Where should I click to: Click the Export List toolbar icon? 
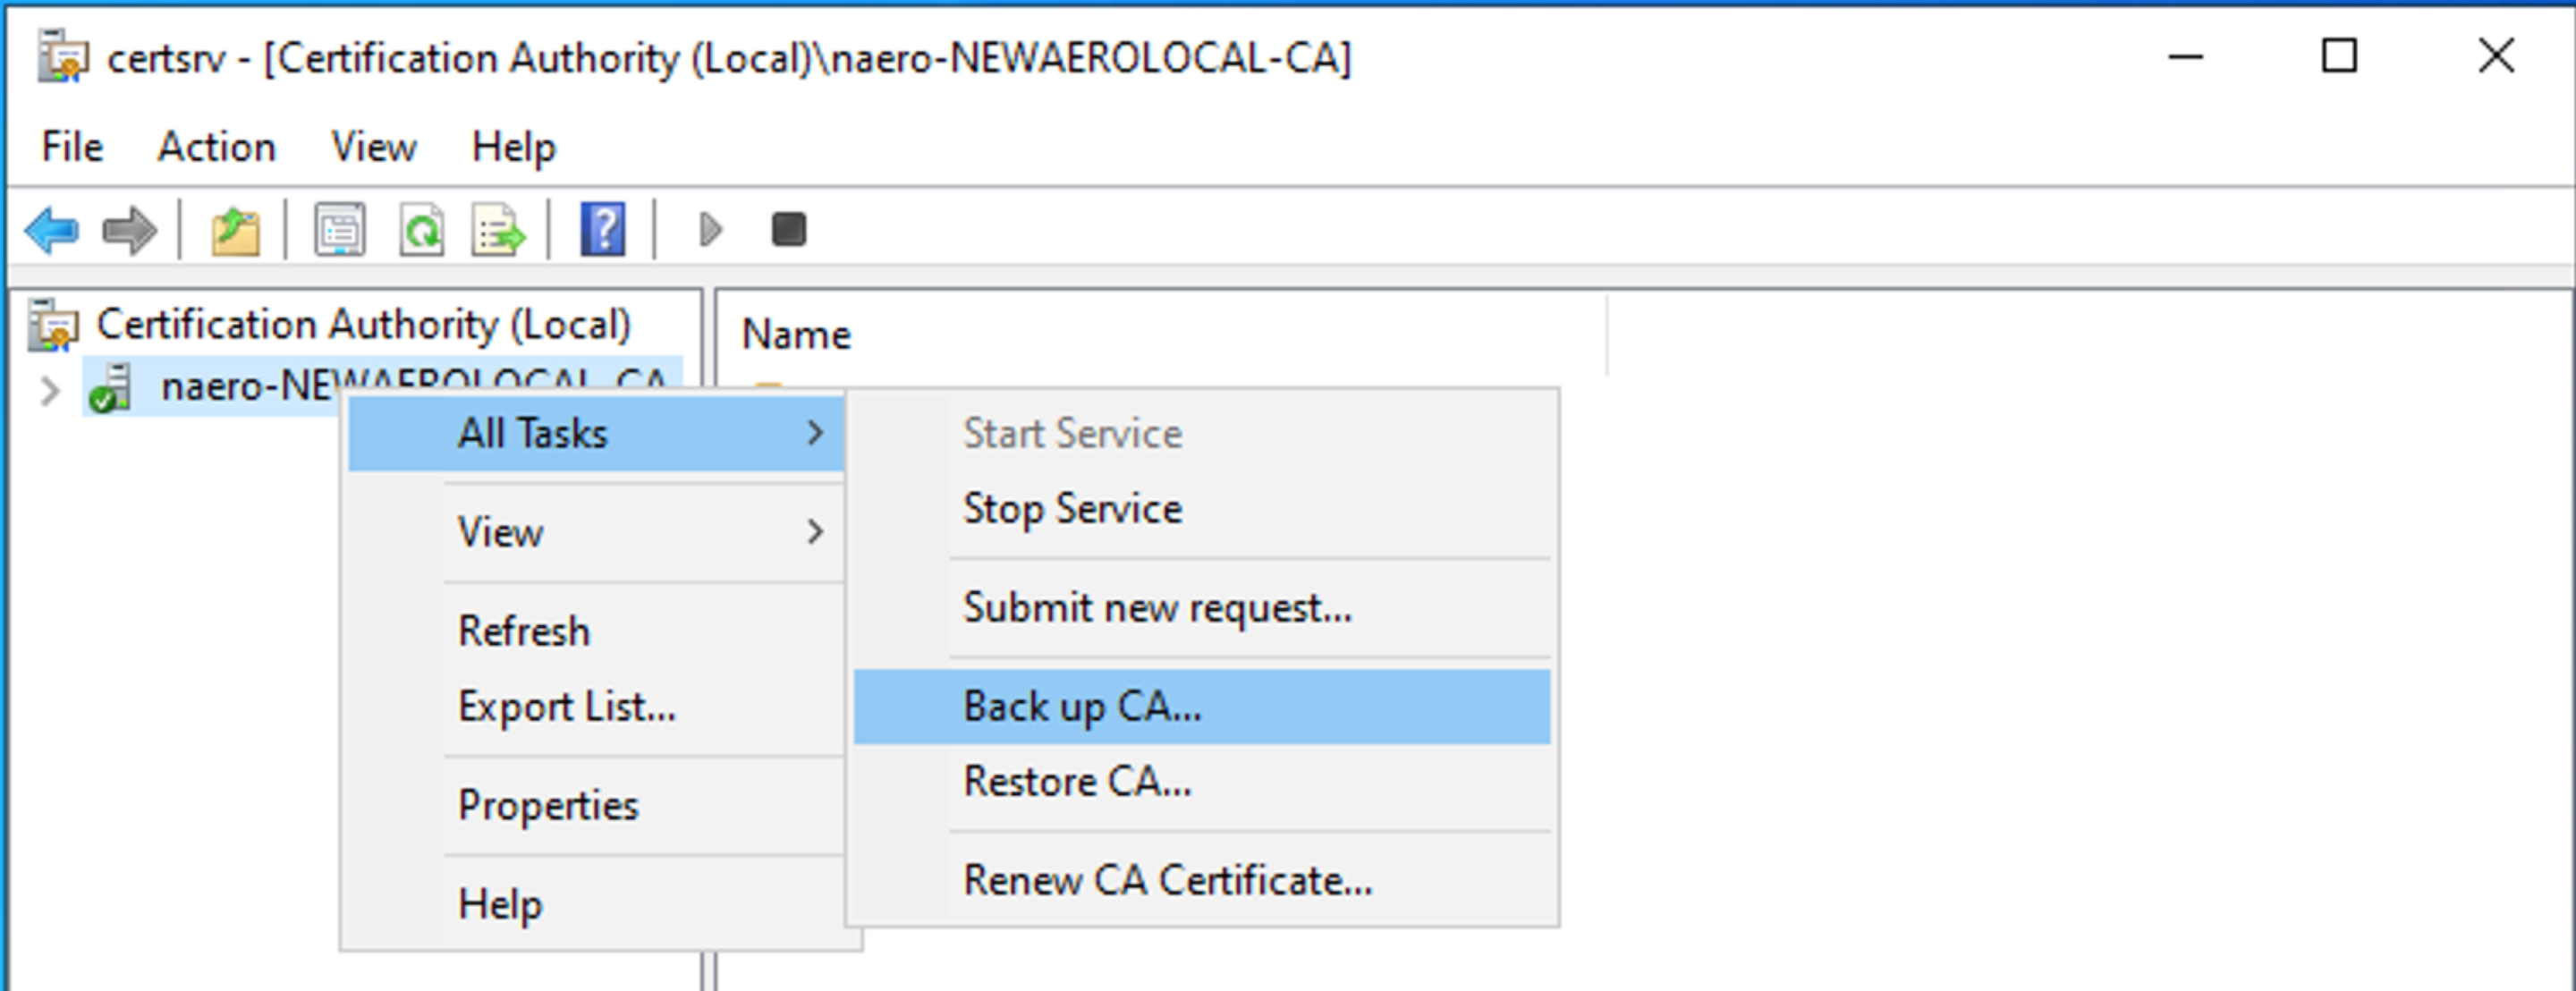point(498,230)
